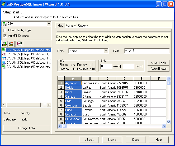Click the Bagota cell

pyautogui.click(x=90, y=105)
